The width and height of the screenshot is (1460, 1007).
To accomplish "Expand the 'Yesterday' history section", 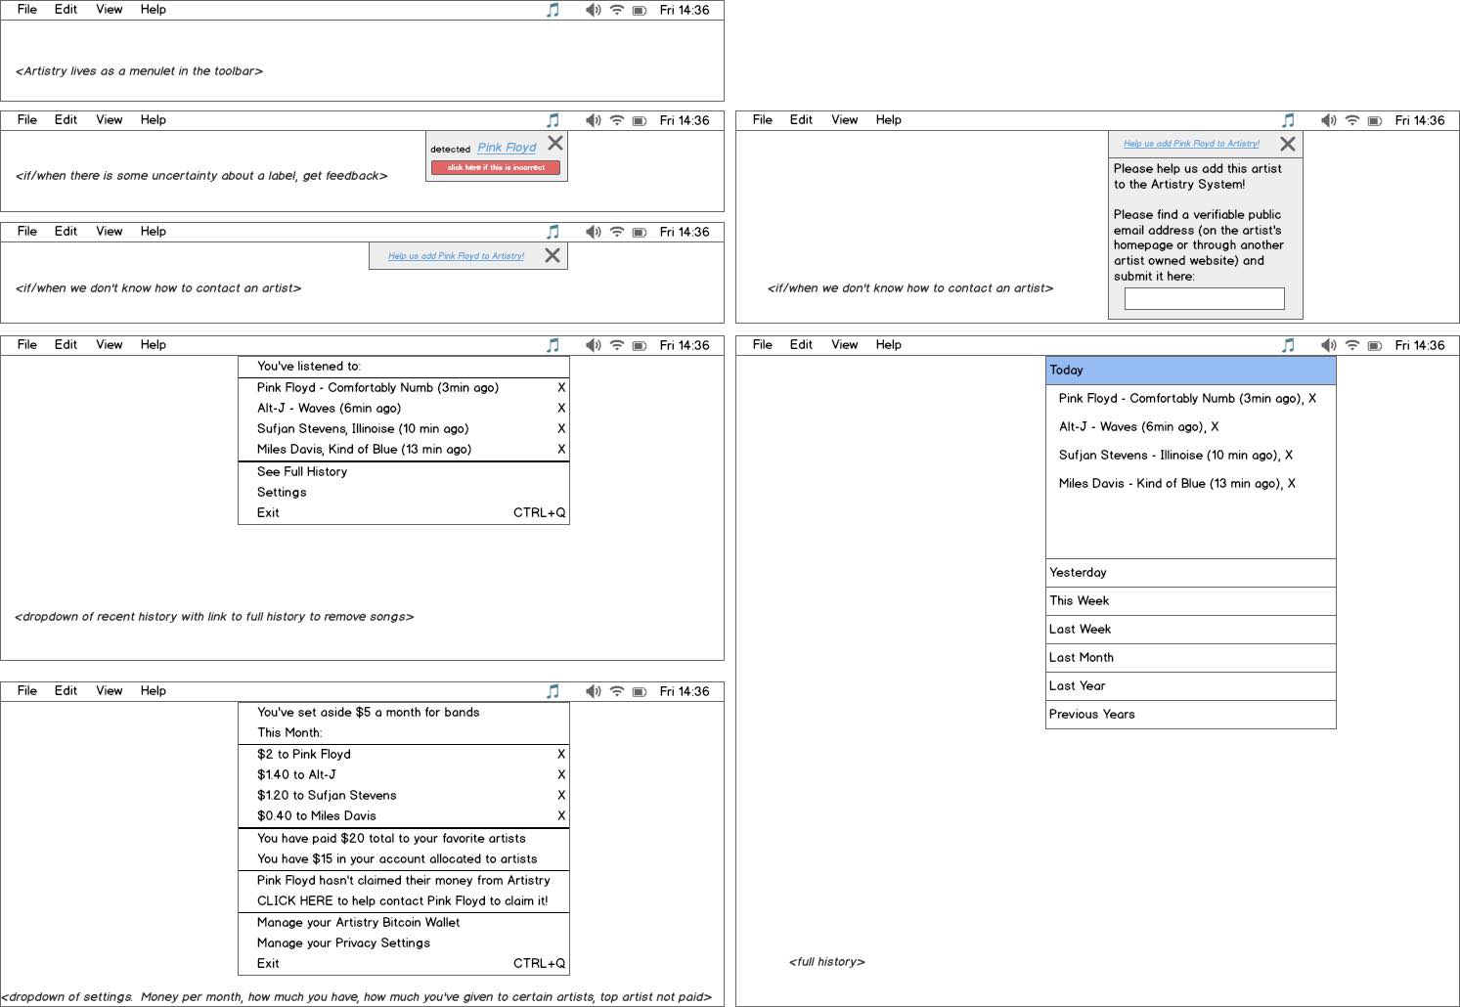I will coord(1191,573).
